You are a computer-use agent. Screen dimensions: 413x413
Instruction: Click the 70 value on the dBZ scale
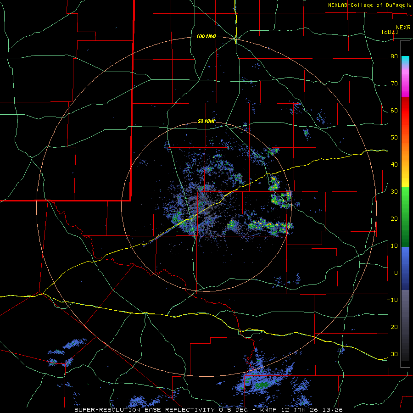point(394,84)
